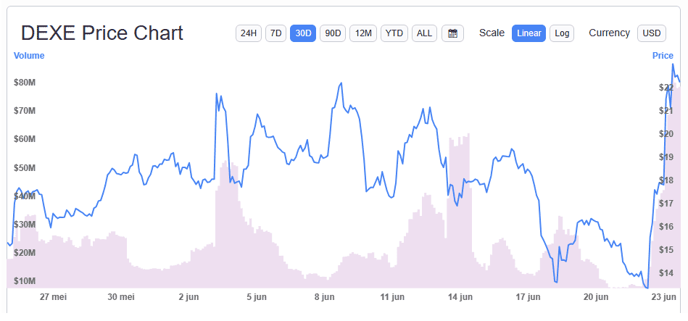Select the 24H time range
Image resolution: width=688 pixels, height=321 pixels.
[x=249, y=33]
